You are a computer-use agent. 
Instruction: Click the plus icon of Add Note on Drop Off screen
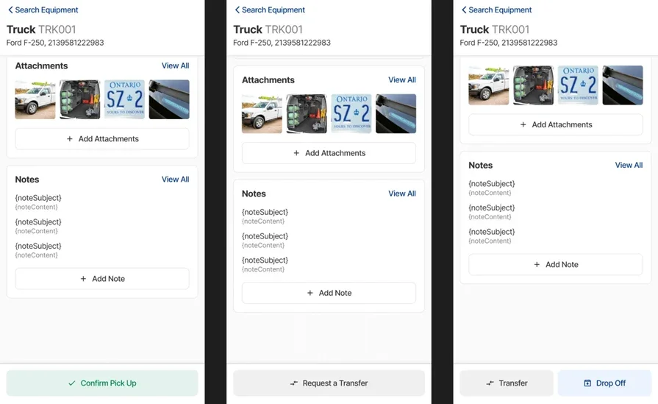point(537,265)
